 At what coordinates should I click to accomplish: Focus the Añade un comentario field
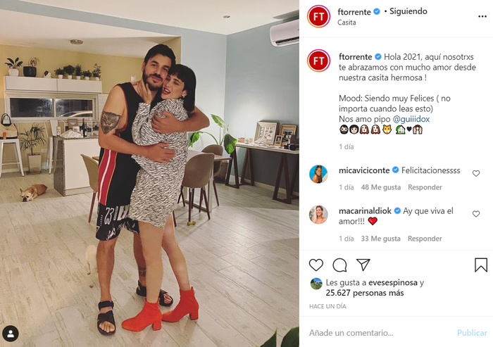point(380,332)
